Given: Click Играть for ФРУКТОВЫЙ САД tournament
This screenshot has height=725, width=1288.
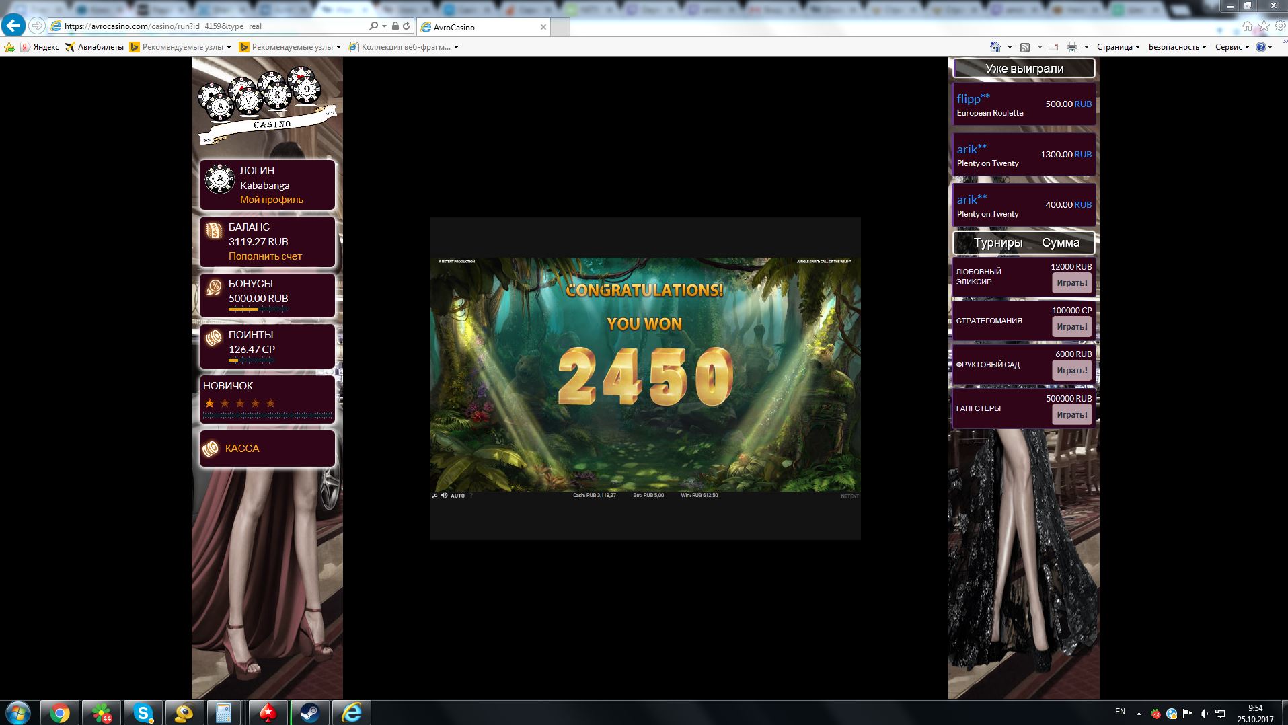Looking at the screenshot, I should [1072, 371].
